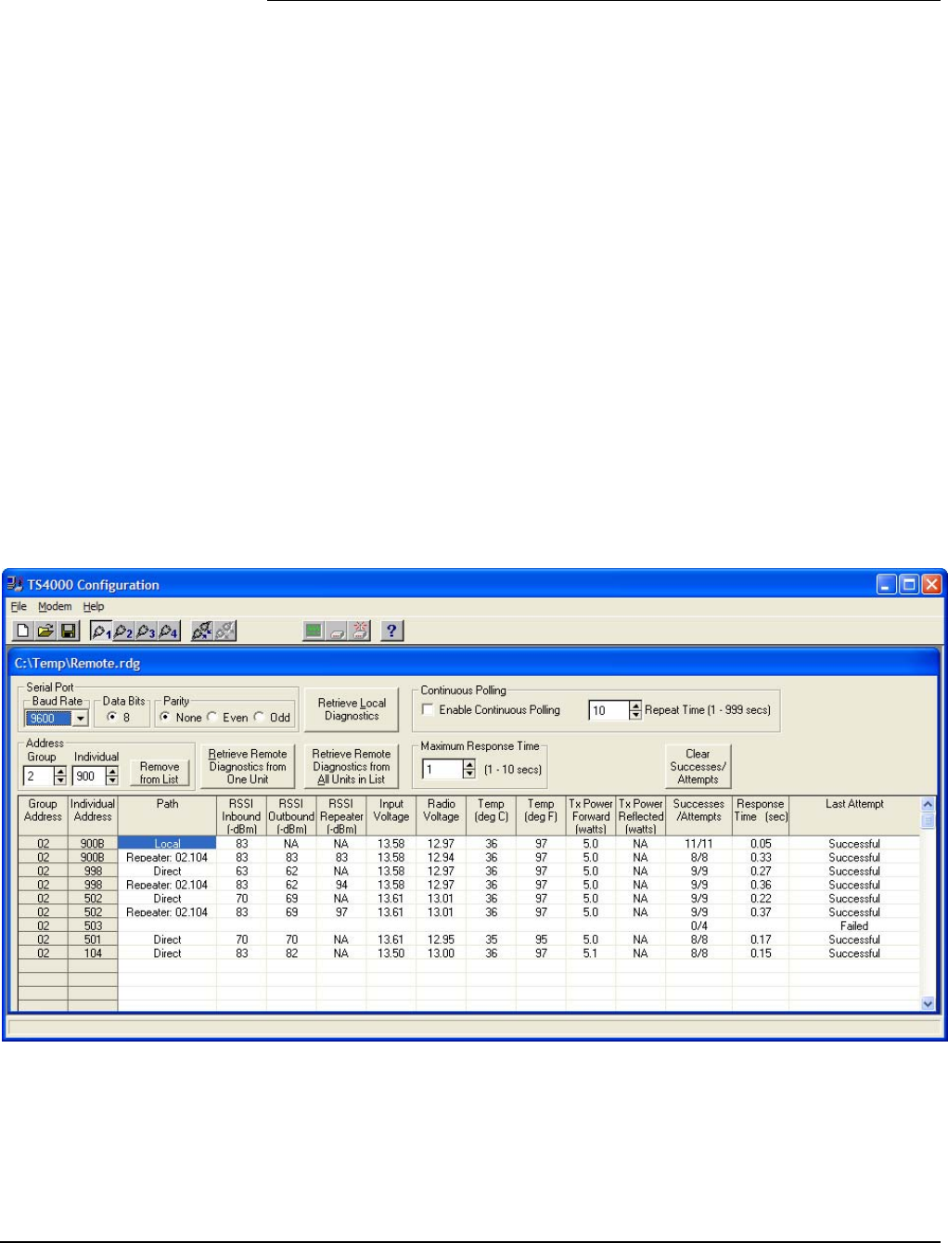This screenshot has width=948, height=1243.
Task: Increase Repeat Time with up arrow
Action: click(x=635, y=706)
